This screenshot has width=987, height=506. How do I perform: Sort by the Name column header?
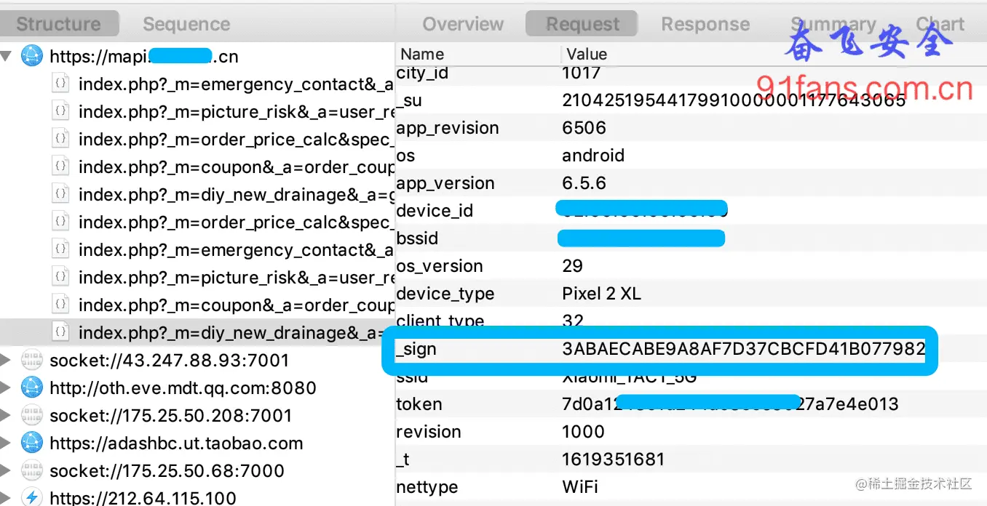(x=422, y=54)
